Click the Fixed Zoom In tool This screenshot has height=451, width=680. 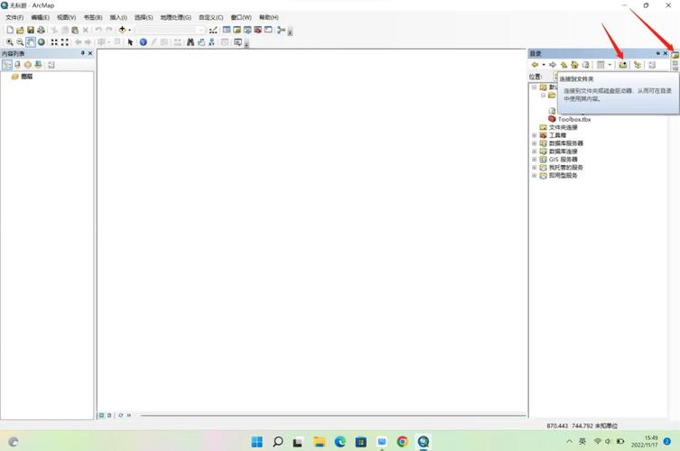tap(54, 42)
